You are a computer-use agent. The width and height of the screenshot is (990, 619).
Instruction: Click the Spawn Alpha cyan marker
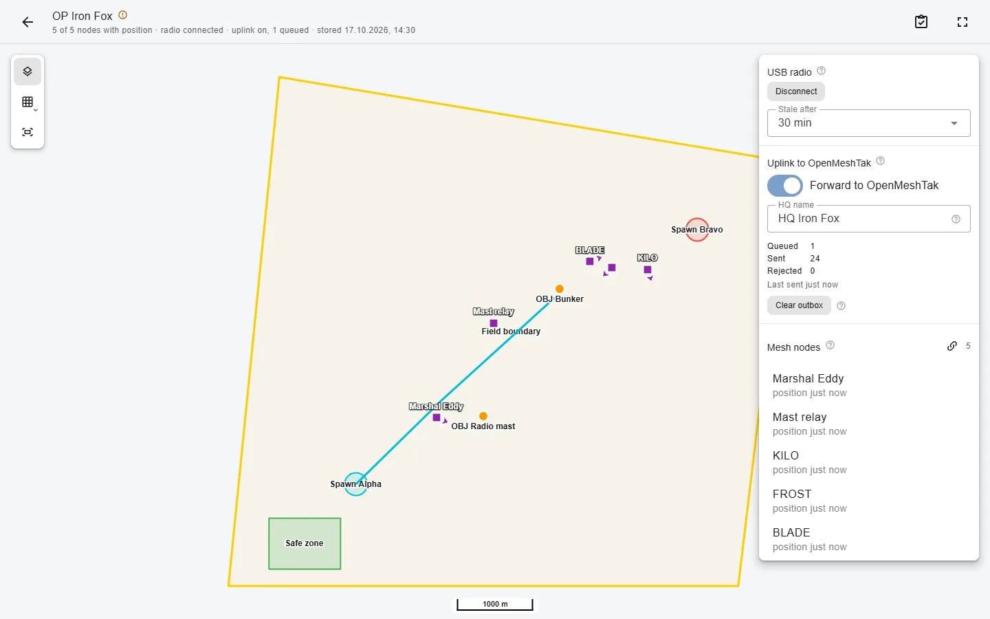pos(355,484)
